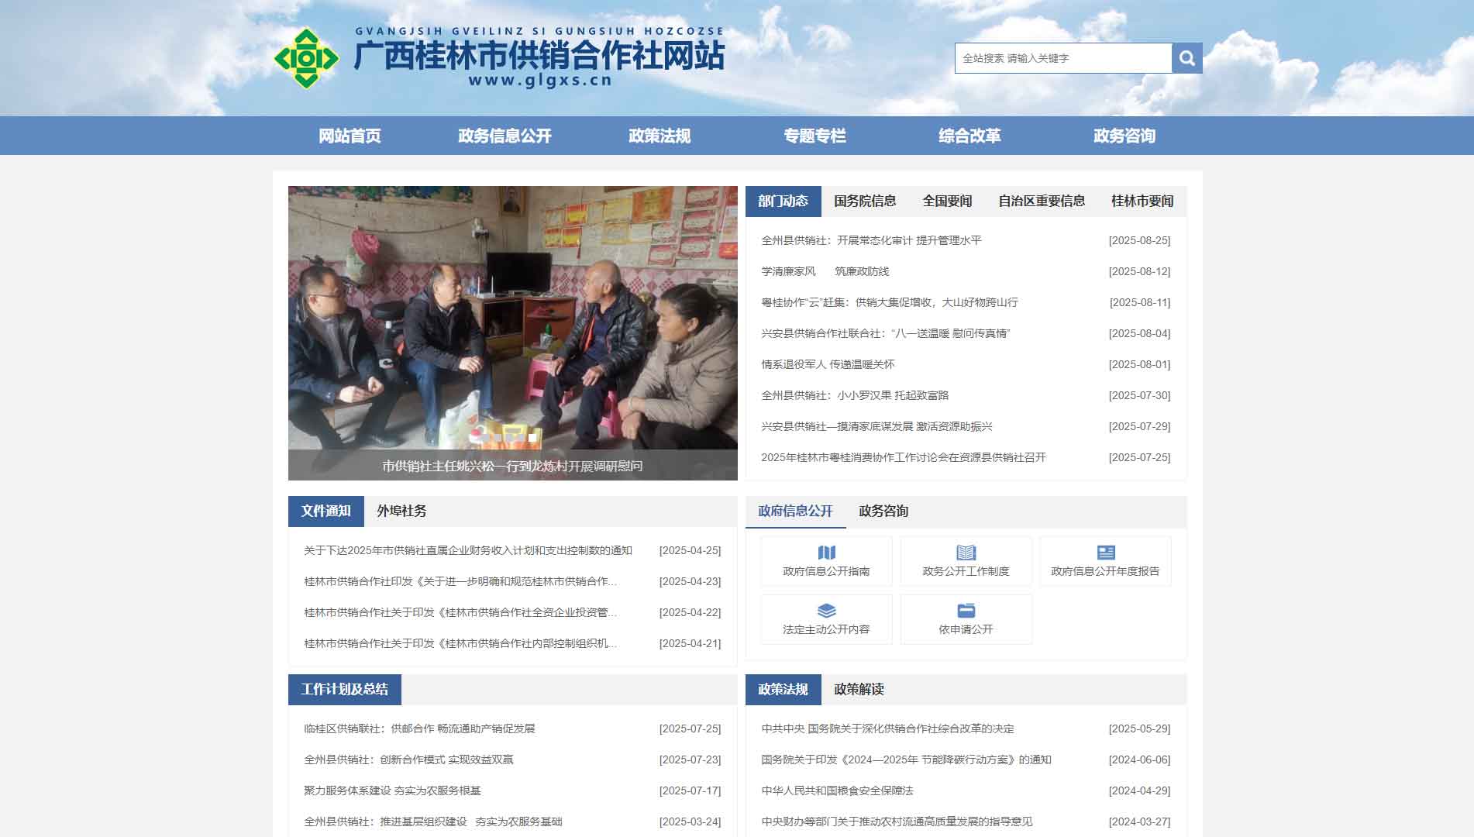Click the date [2025-05-29] in 政策法规 list
Screen dimensions: 1474x837
(x=1139, y=728)
